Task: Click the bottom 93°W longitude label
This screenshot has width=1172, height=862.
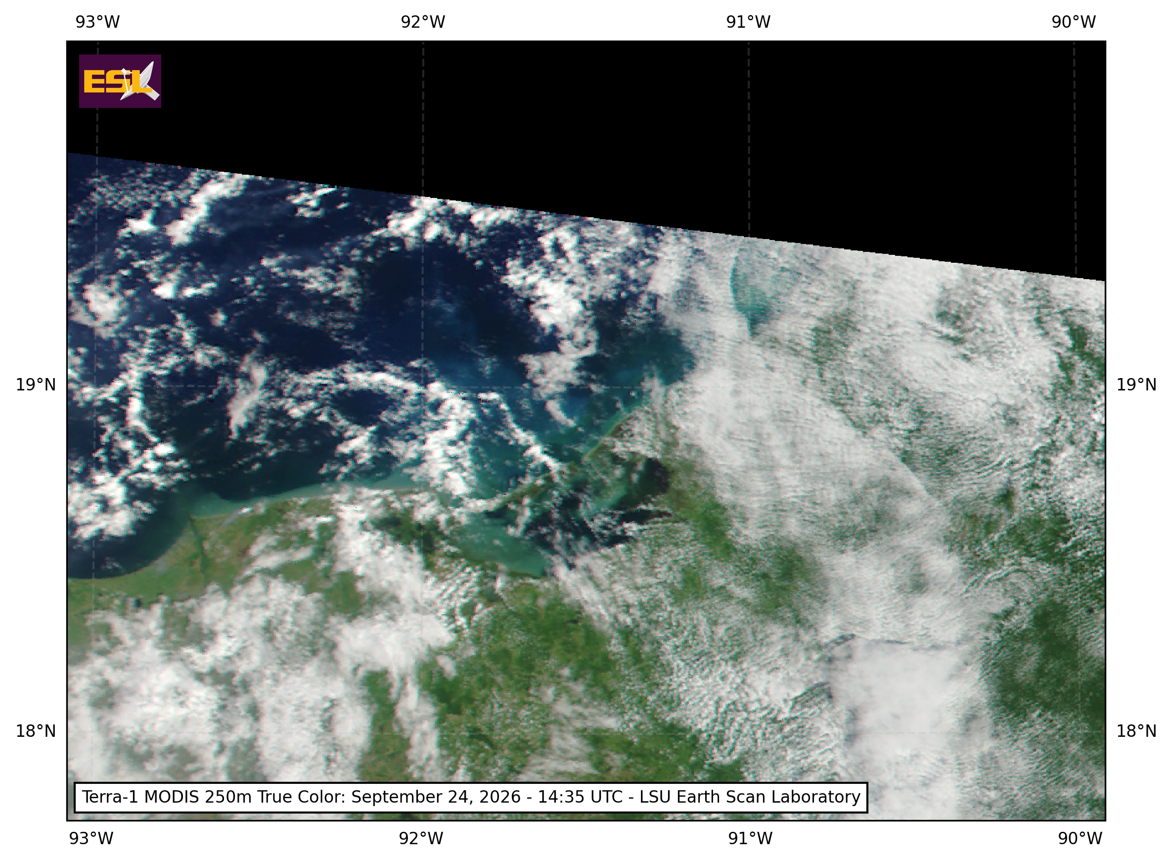Action: pos(91,839)
